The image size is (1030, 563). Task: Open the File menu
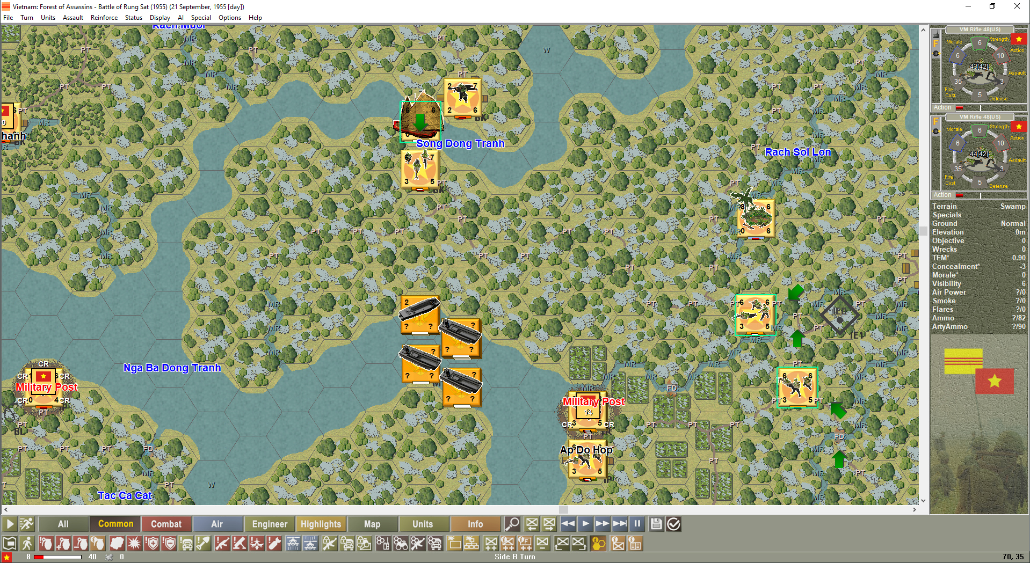pyautogui.click(x=8, y=18)
